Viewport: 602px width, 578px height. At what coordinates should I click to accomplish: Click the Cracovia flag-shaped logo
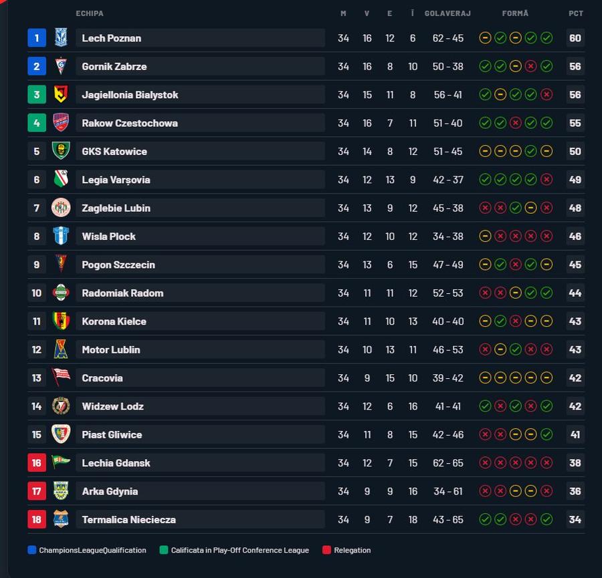click(61, 378)
